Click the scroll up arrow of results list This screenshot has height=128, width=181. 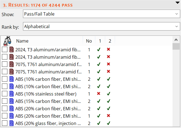tap(176, 39)
